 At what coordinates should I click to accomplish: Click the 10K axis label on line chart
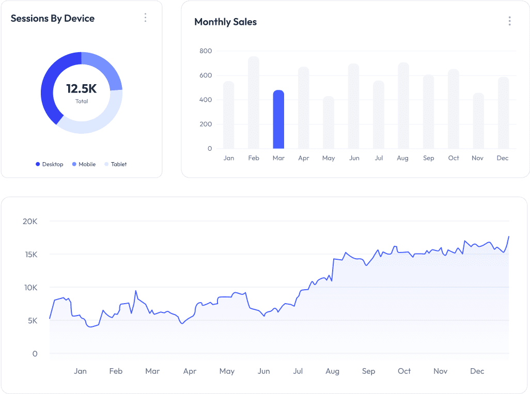[x=30, y=288]
